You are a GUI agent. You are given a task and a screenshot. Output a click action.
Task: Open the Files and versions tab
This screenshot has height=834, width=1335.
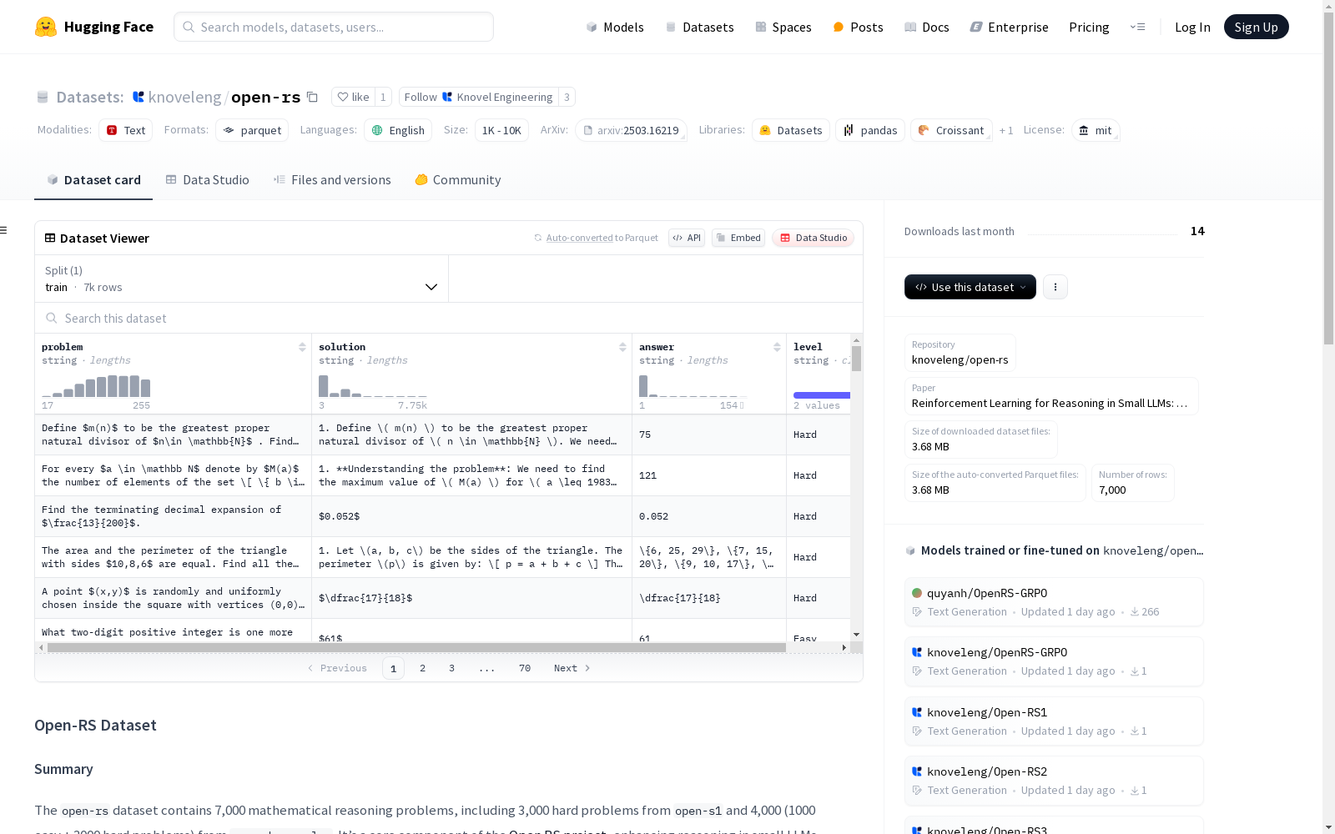tap(332, 180)
